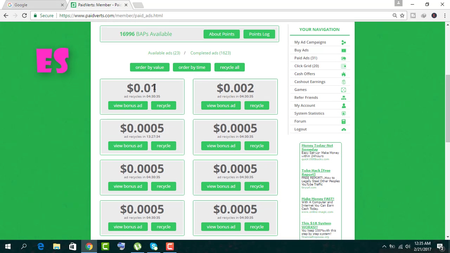450x253 pixels.
Task: Open the Forum link
Action: [300, 121]
